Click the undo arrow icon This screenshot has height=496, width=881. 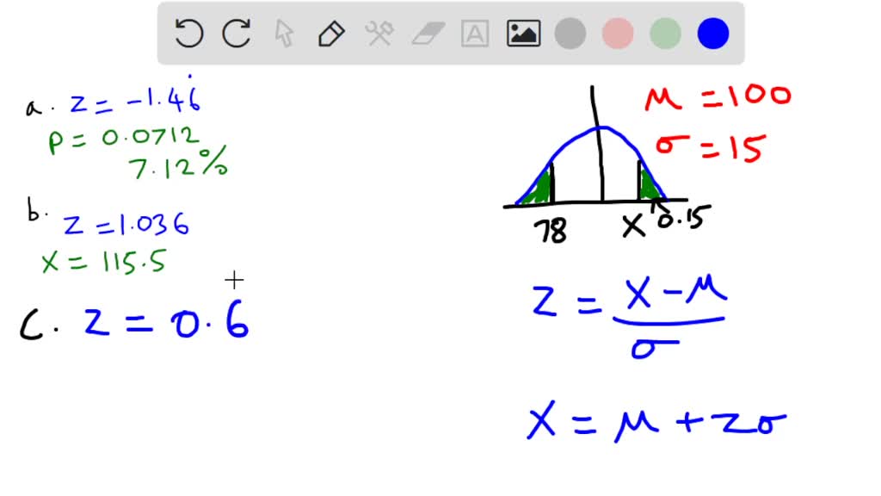coord(188,34)
